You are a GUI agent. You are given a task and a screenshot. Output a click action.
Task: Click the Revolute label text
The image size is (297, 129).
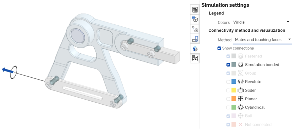253,82
